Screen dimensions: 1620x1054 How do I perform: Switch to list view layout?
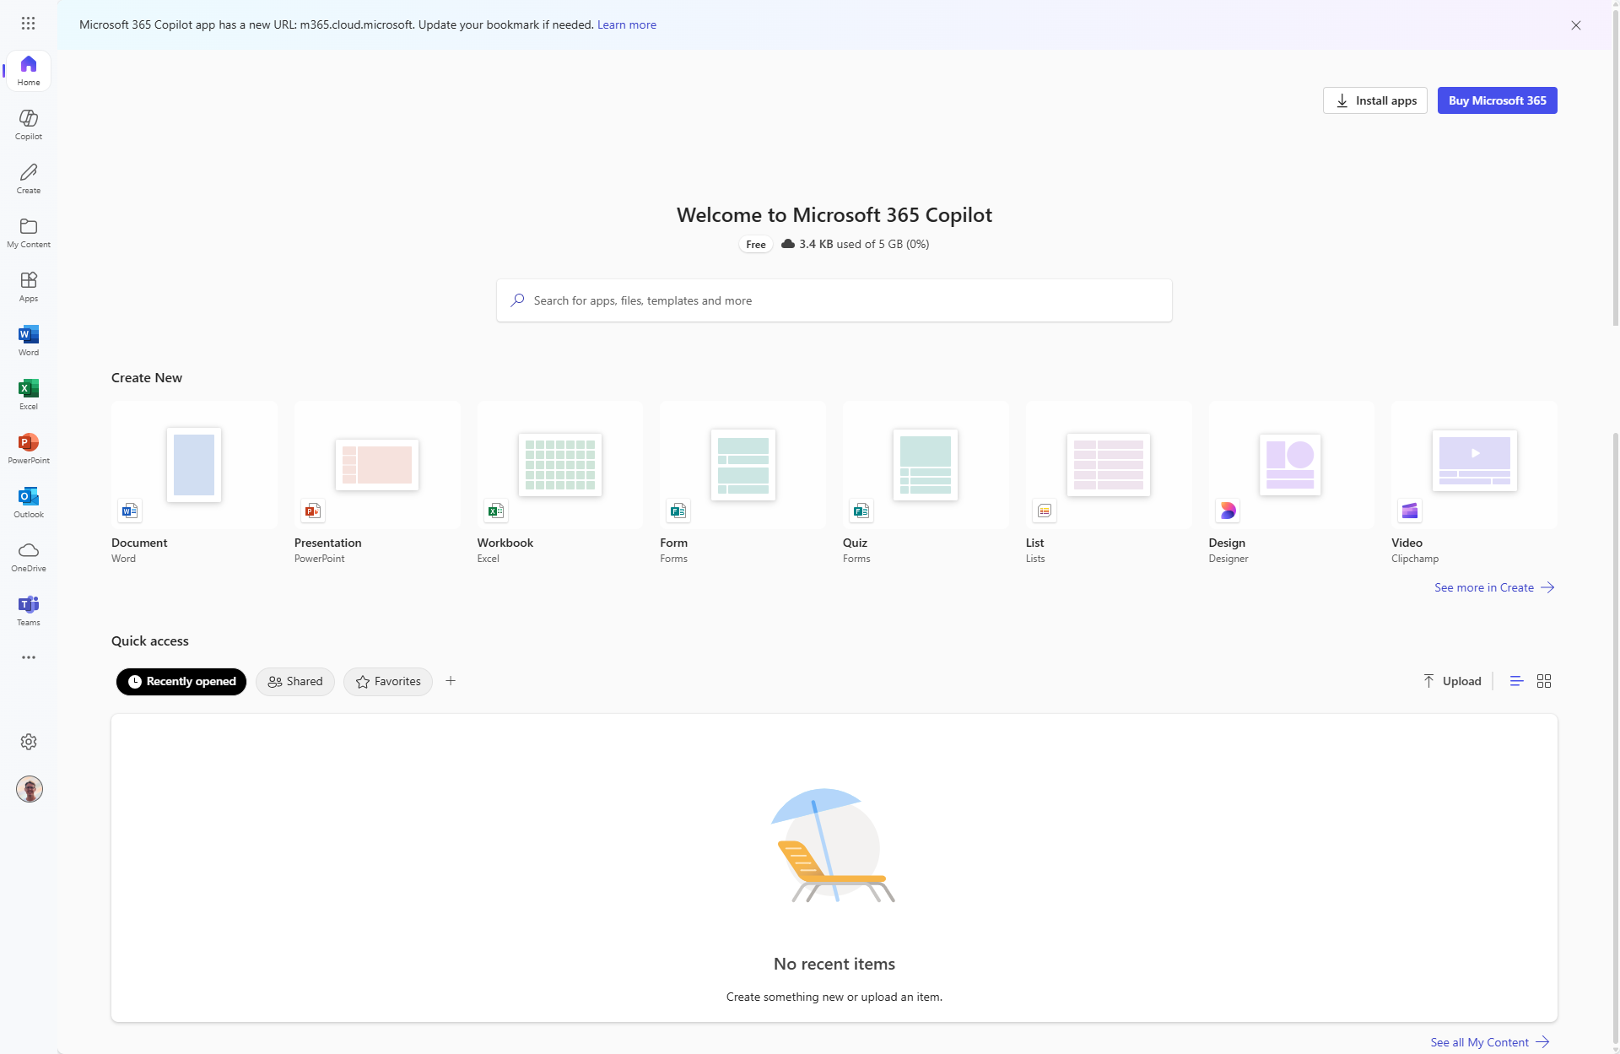click(1516, 681)
